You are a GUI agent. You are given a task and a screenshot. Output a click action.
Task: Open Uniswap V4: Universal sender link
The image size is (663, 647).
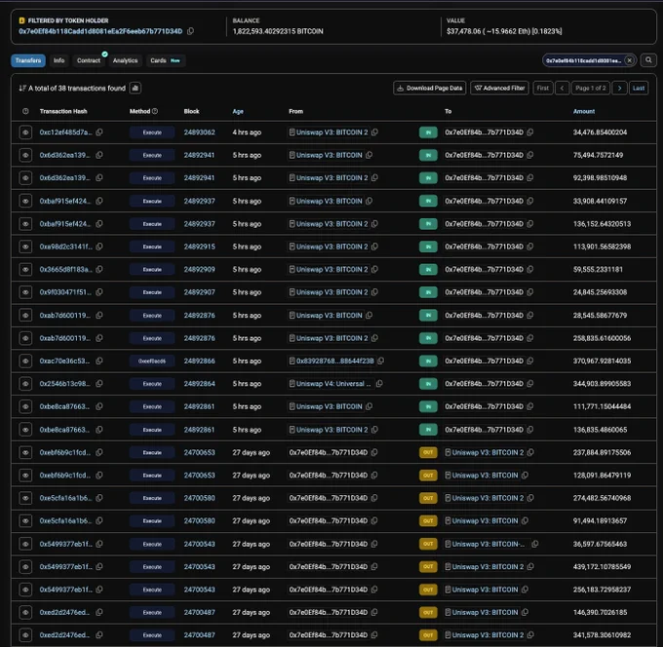coord(333,384)
